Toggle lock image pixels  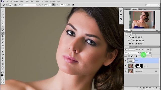pyautogui.click(x=132, y=56)
